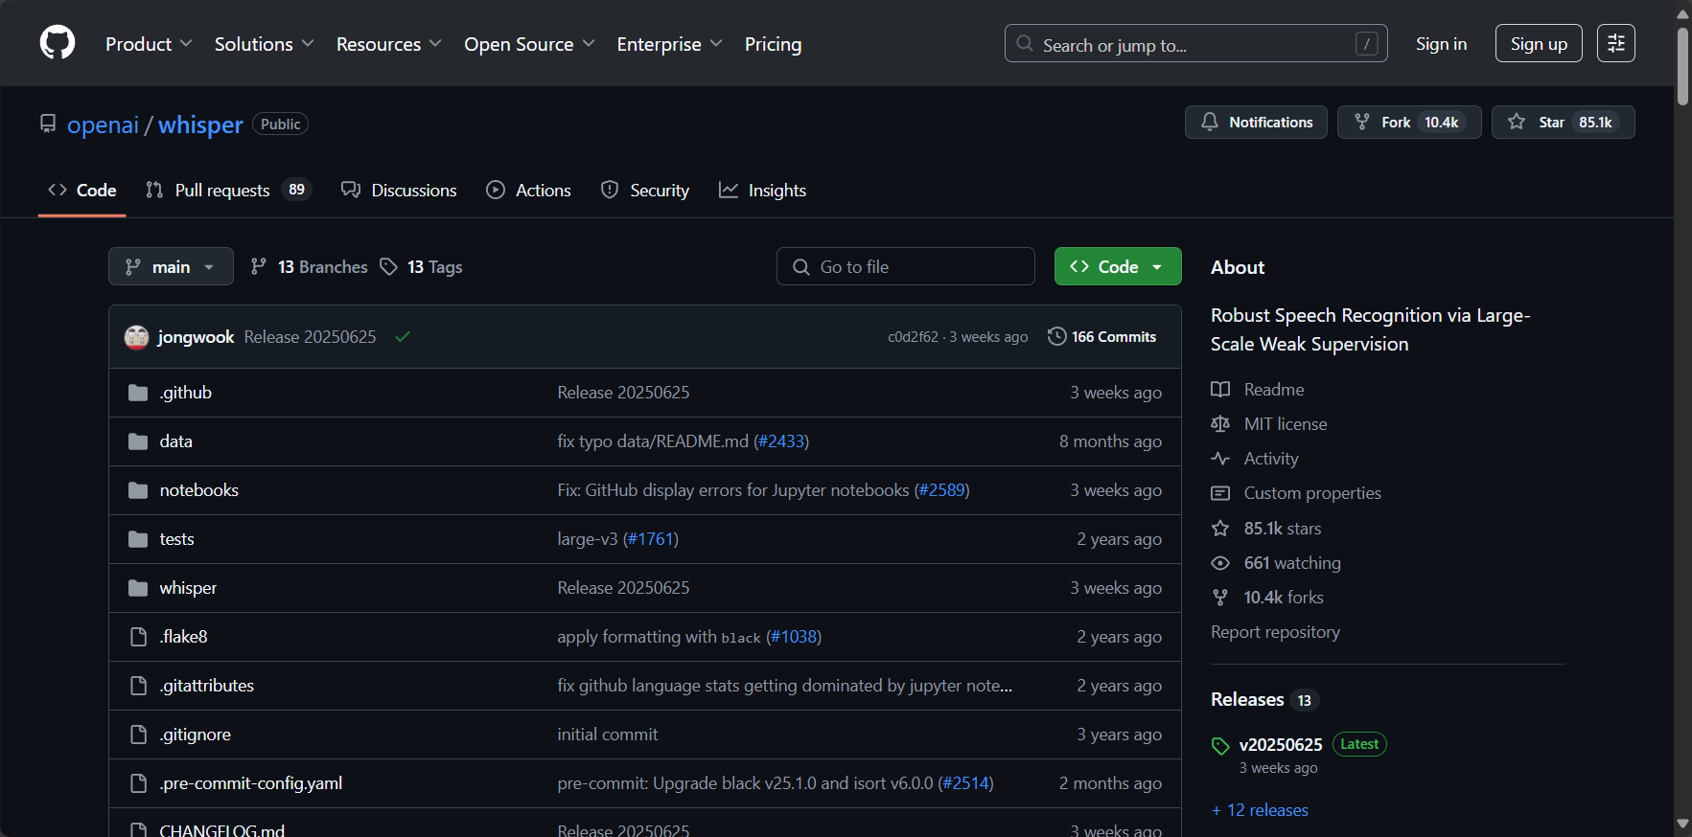Click the scrollbar down arrow

(x=1682, y=824)
